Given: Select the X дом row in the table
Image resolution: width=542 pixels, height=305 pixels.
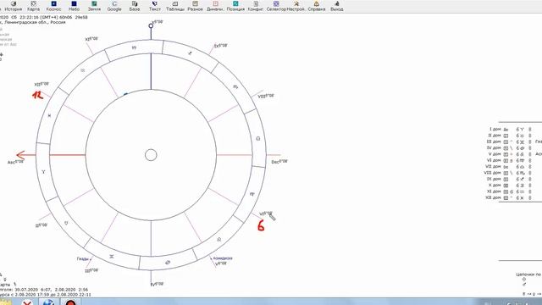Looking at the screenshot, I should click(511, 186).
